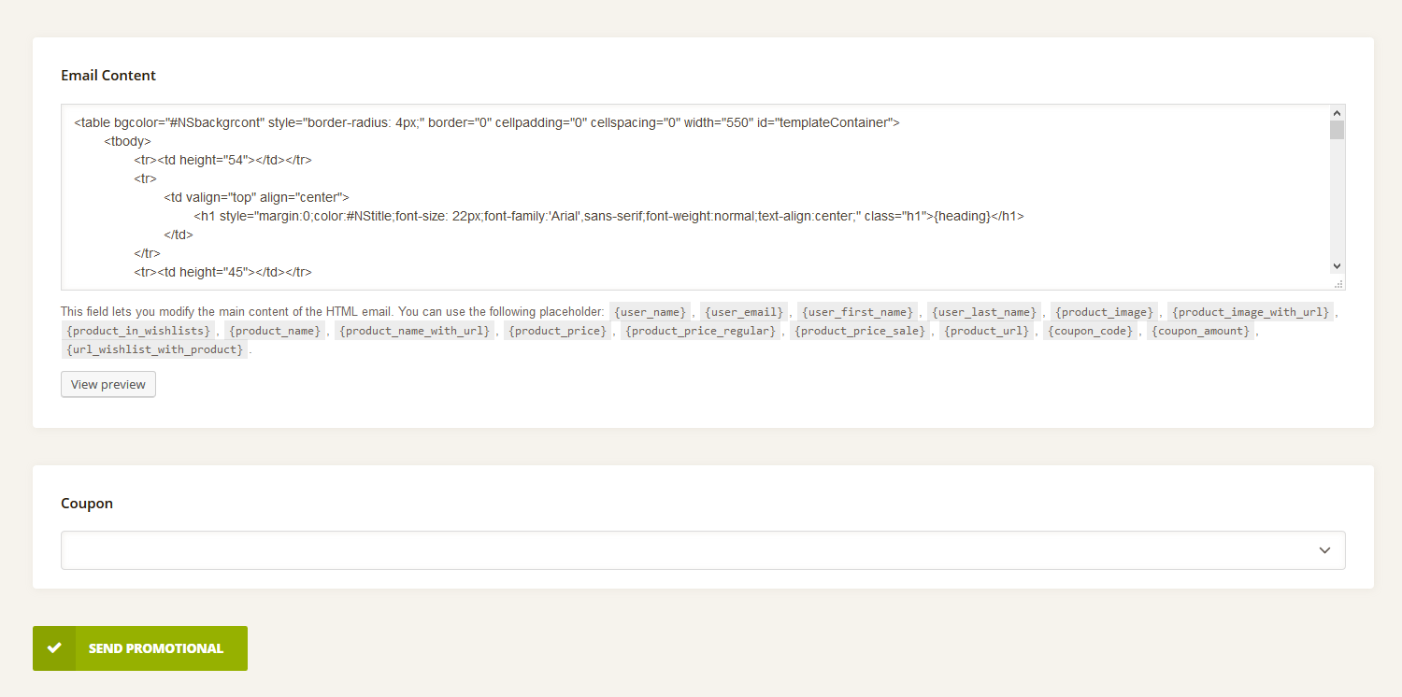Click the {product_image} placeholder
1402x697 pixels.
point(1105,312)
